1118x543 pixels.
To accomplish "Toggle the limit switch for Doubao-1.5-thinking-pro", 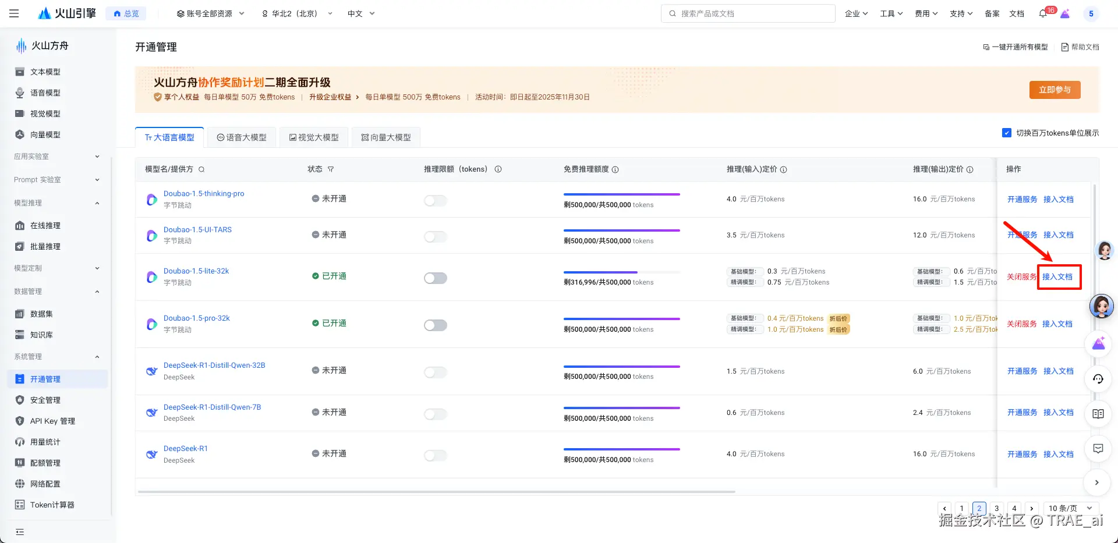I will pyautogui.click(x=436, y=201).
